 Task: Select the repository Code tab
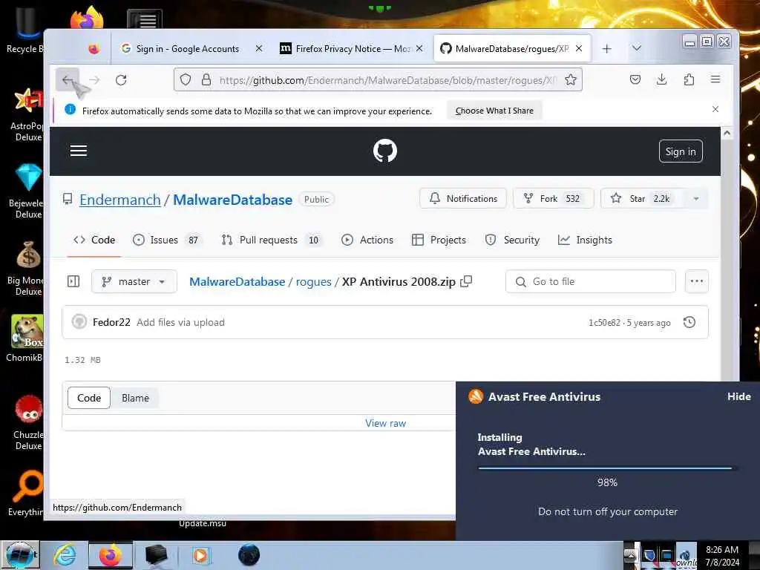click(x=94, y=240)
